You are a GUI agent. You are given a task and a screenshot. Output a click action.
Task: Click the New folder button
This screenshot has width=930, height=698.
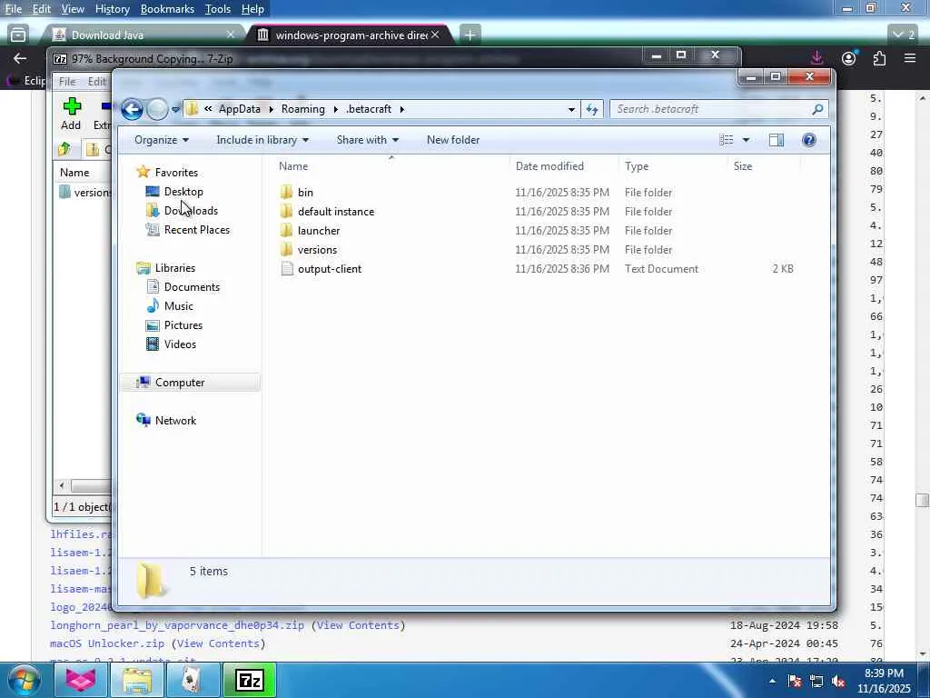pos(453,140)
